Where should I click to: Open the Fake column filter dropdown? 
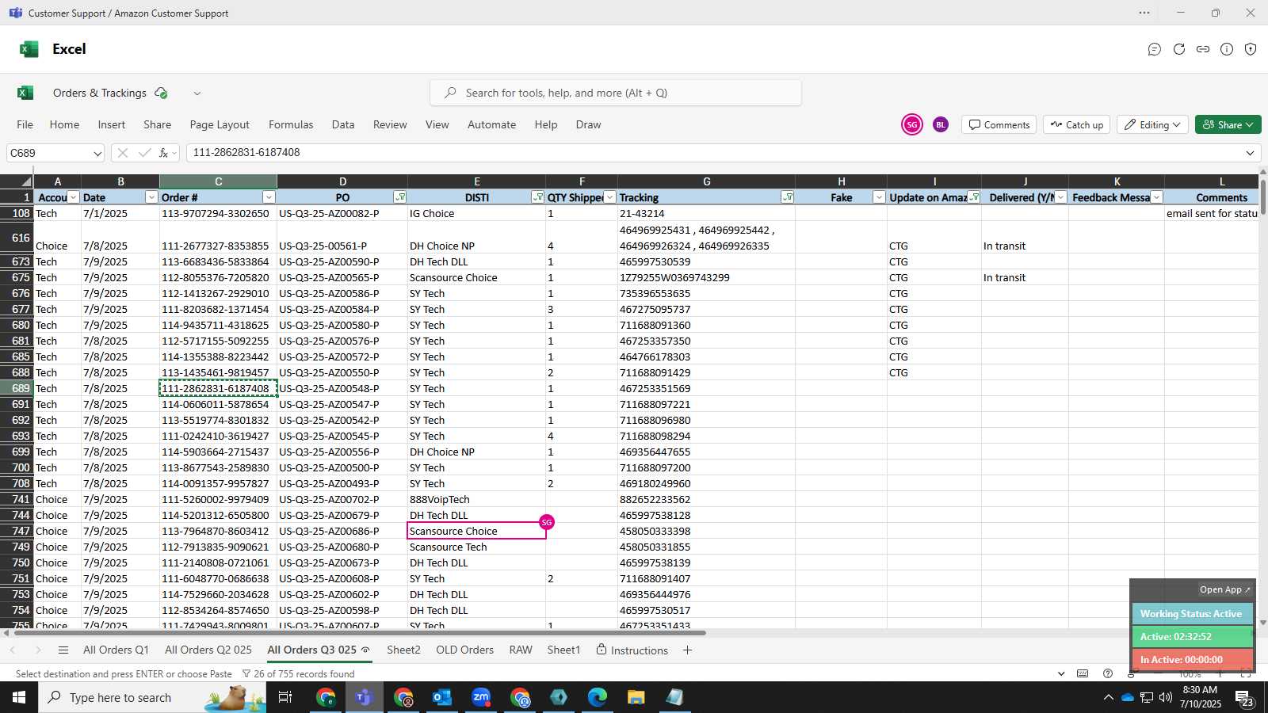[878, 197]
